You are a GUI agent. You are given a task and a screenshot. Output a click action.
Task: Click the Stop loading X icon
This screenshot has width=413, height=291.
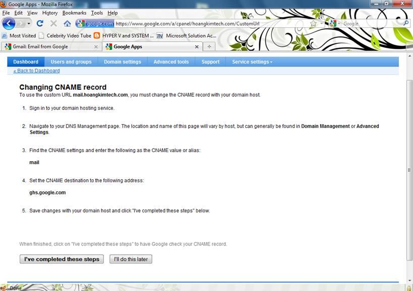tap(53, 24)
